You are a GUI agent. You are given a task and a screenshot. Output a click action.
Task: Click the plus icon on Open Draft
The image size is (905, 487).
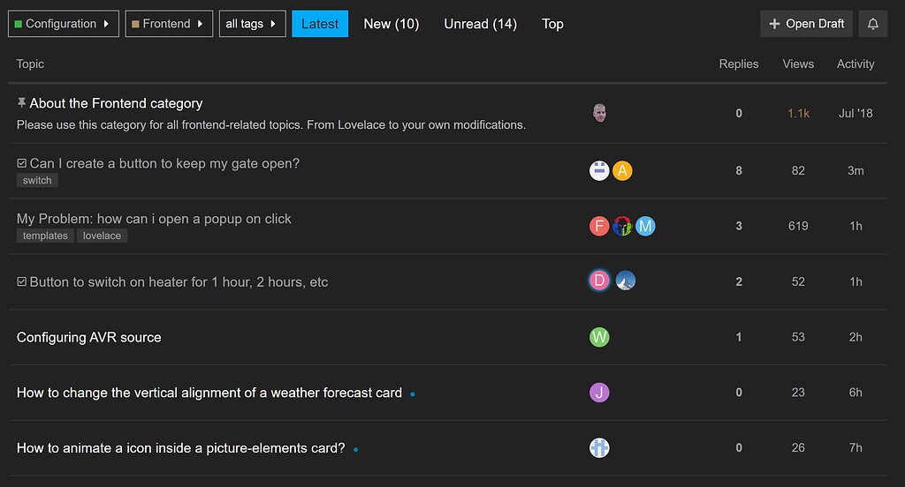(x=774, y=24)
